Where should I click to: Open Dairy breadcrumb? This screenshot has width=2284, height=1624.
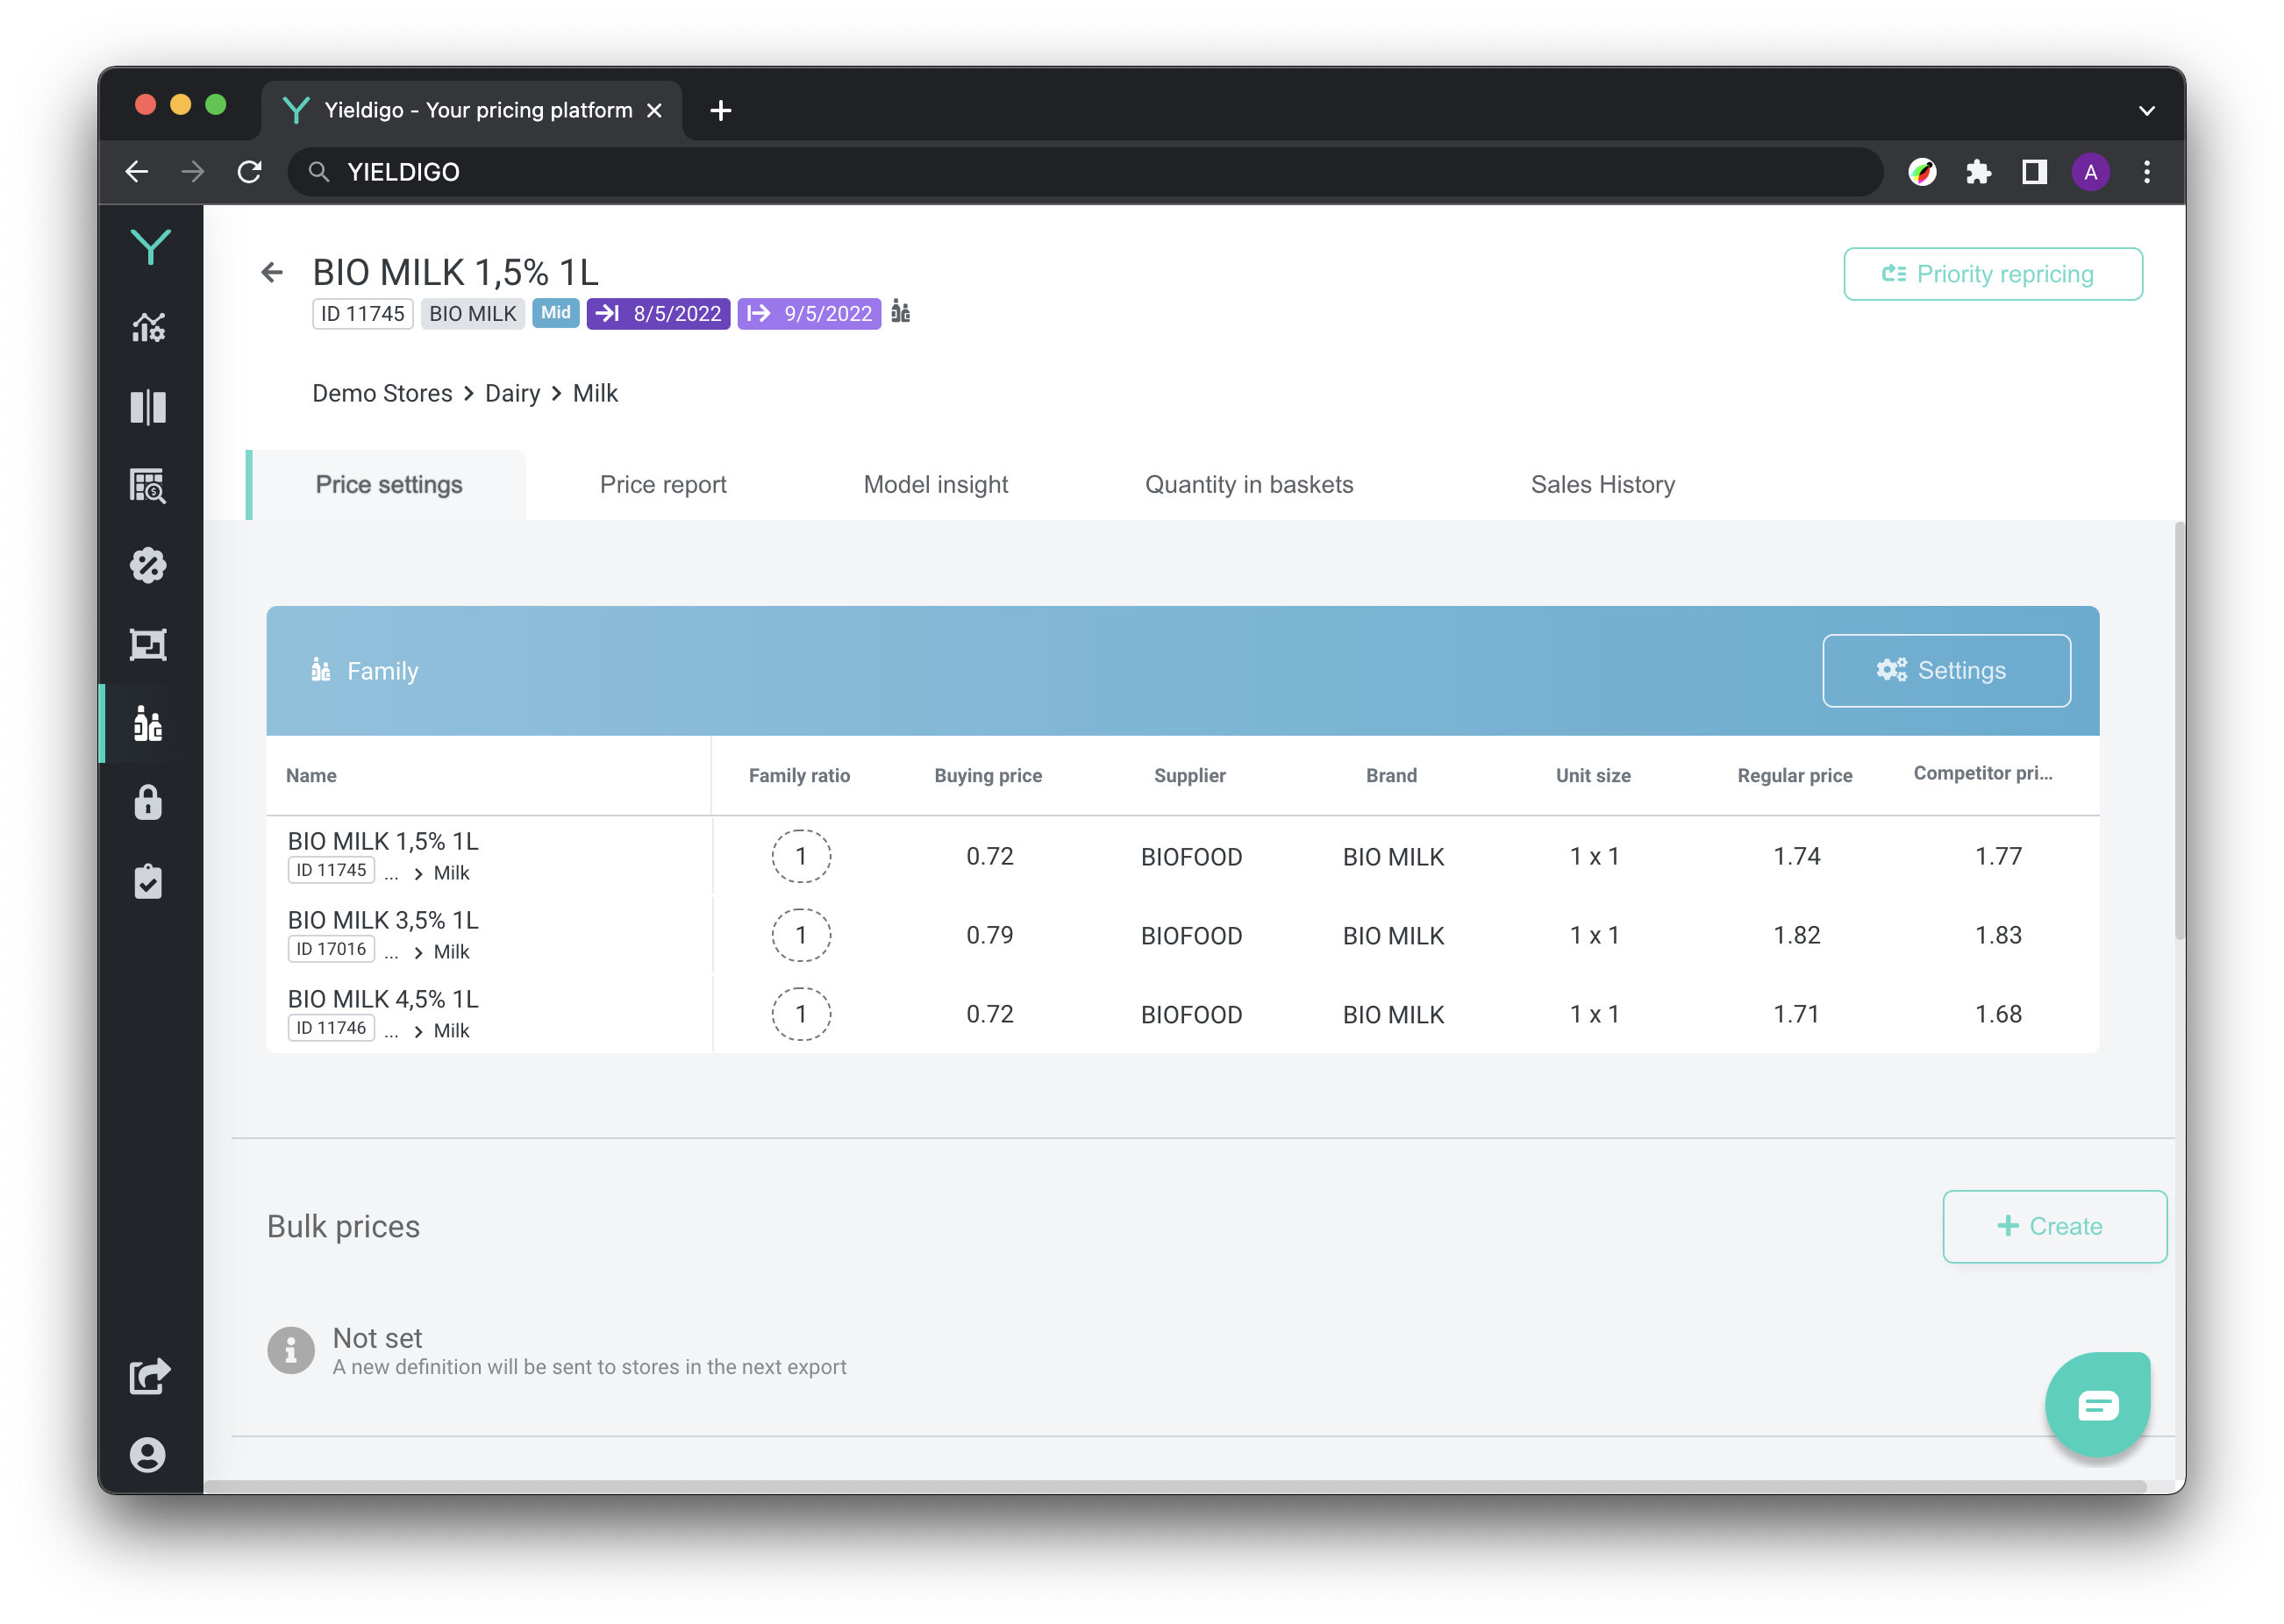pos(512,394)
